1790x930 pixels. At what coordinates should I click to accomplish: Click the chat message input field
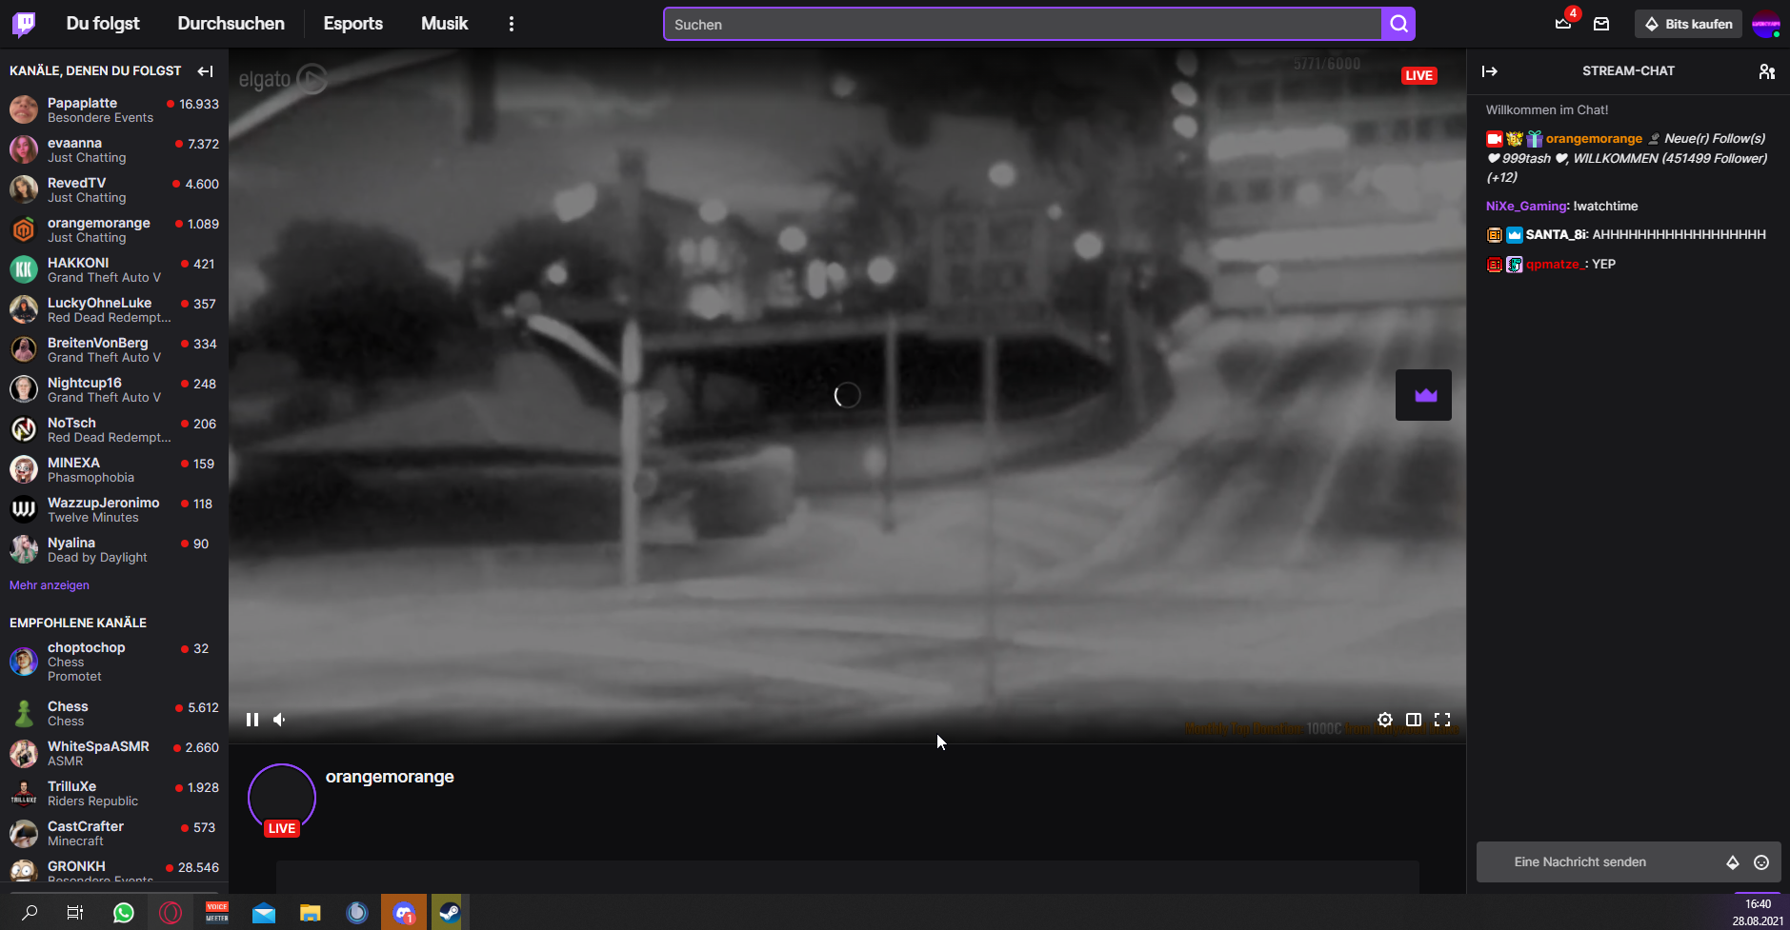tap(1600, 862)
